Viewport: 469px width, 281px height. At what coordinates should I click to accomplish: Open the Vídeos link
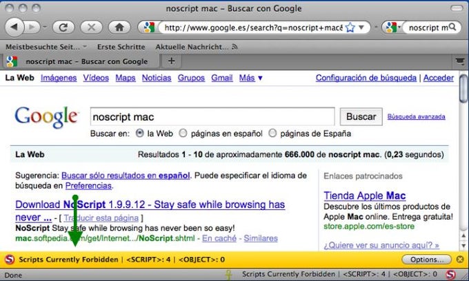click(x=96, y=78)
